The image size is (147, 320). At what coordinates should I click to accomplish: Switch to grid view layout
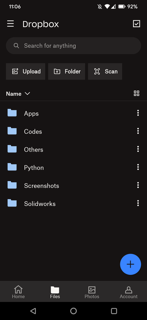pyautogui.click(x=137, y=94)
